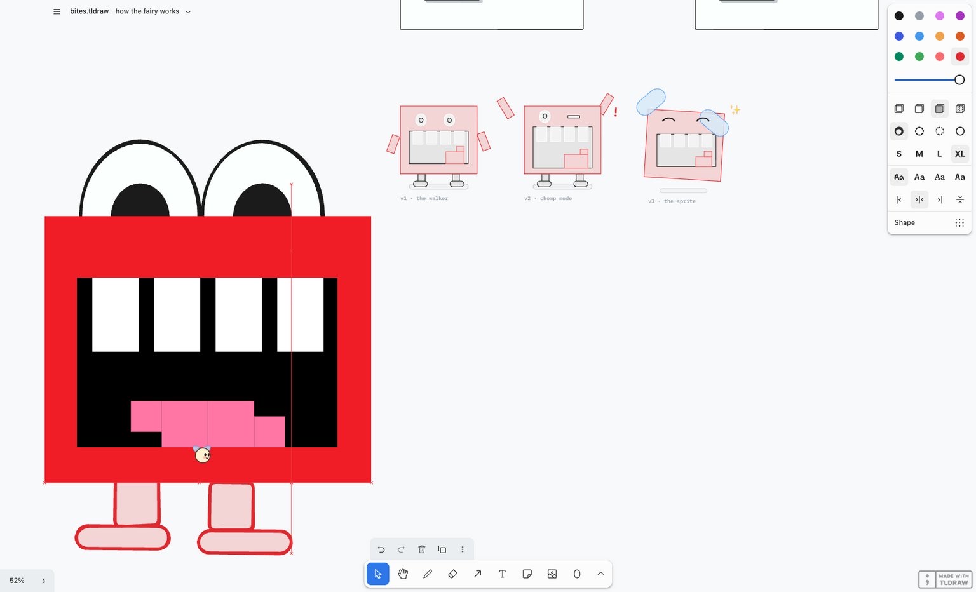This screenshot has width=976, height=592.
Task: Open the 52% zoom menu
Action: click(x=17, y=581)
